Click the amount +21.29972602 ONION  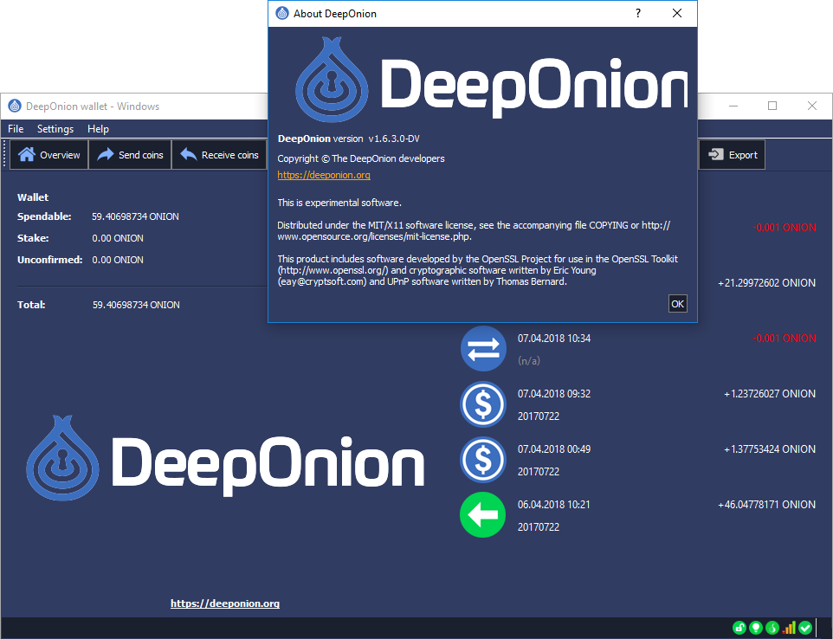click(x=766, y=283)
